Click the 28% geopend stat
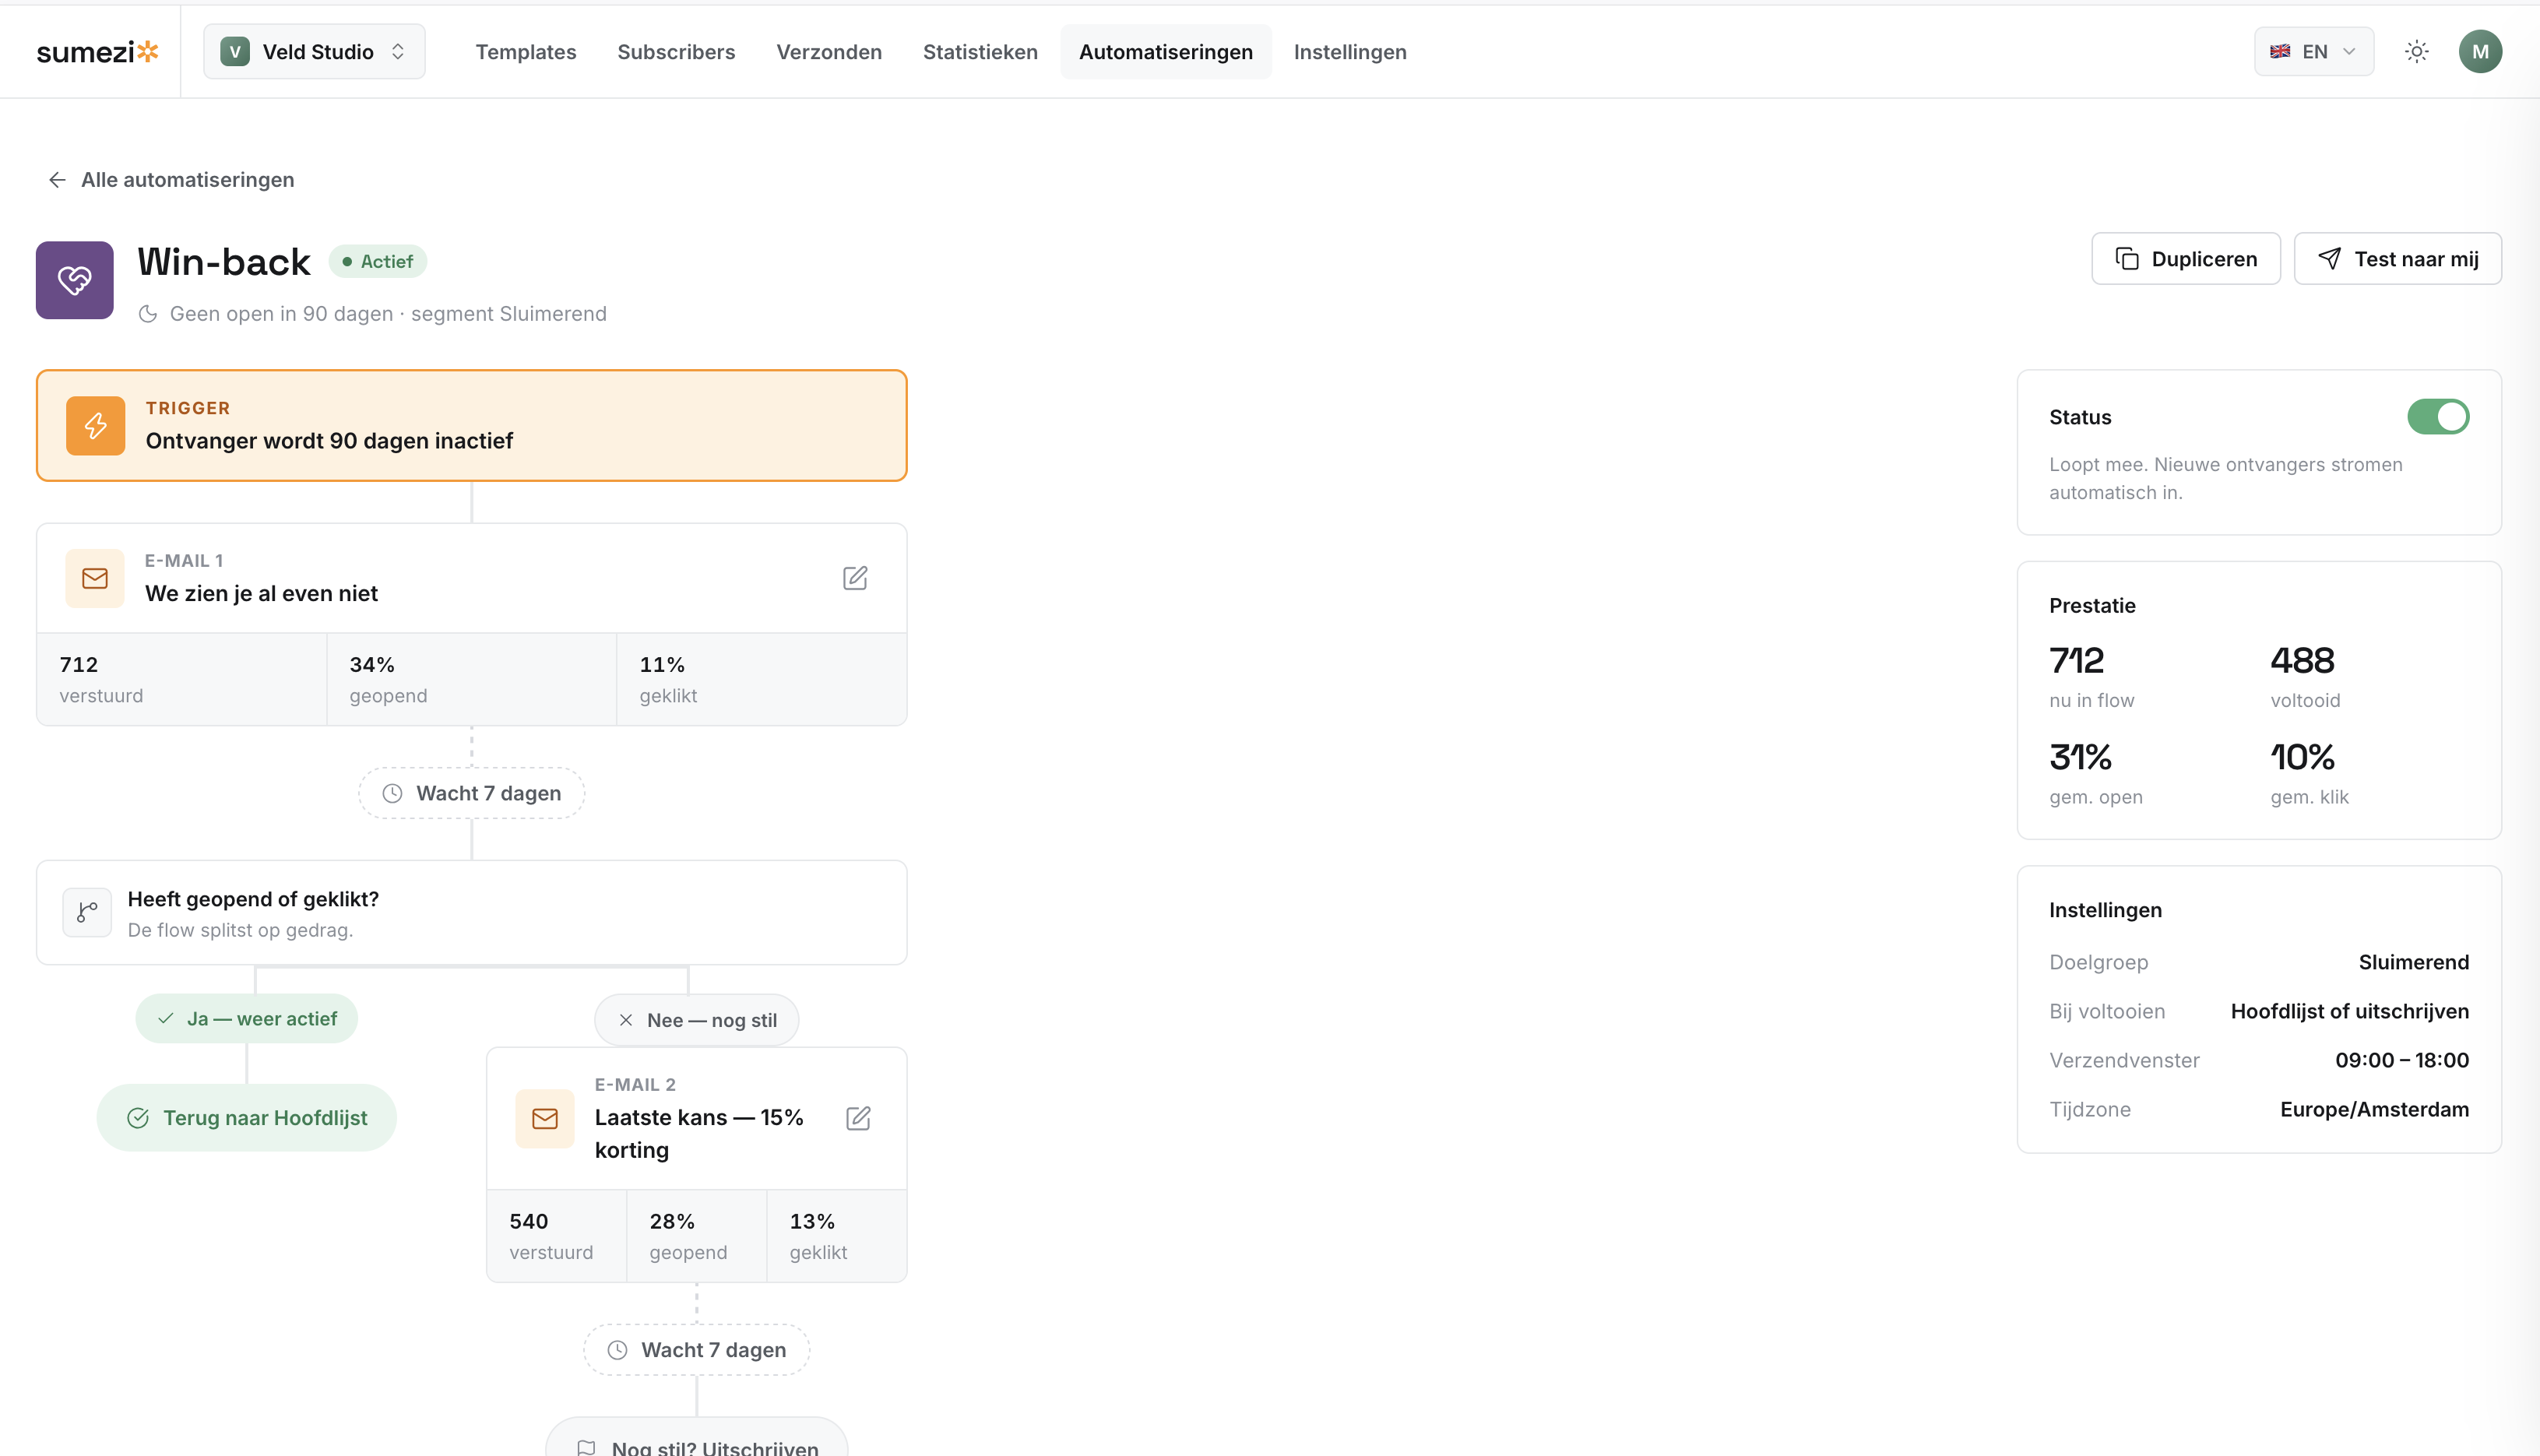Image resolution: width=2540 pixels, height=1456 pixels. click(x=697, y=1236)
